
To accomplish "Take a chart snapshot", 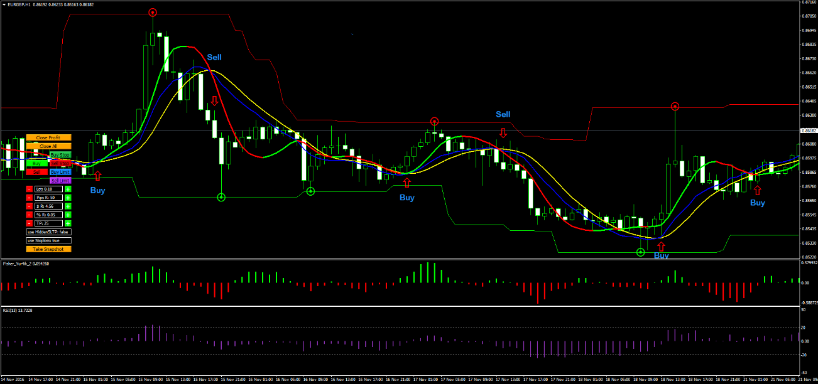I will 49,249.
